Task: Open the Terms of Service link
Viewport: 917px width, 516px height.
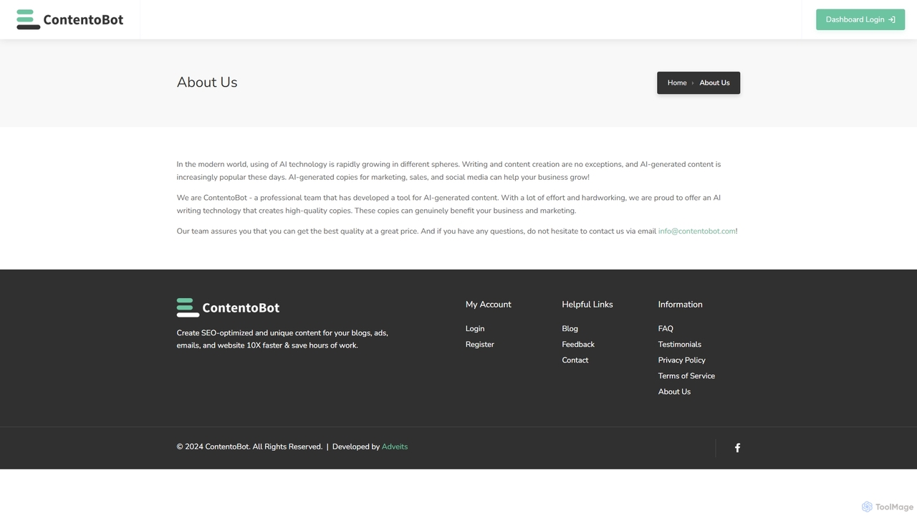Action: coord(686,376)
